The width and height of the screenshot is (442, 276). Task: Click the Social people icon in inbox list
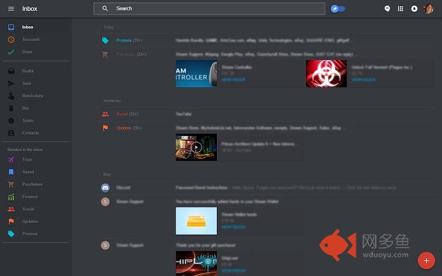point(105,114)
